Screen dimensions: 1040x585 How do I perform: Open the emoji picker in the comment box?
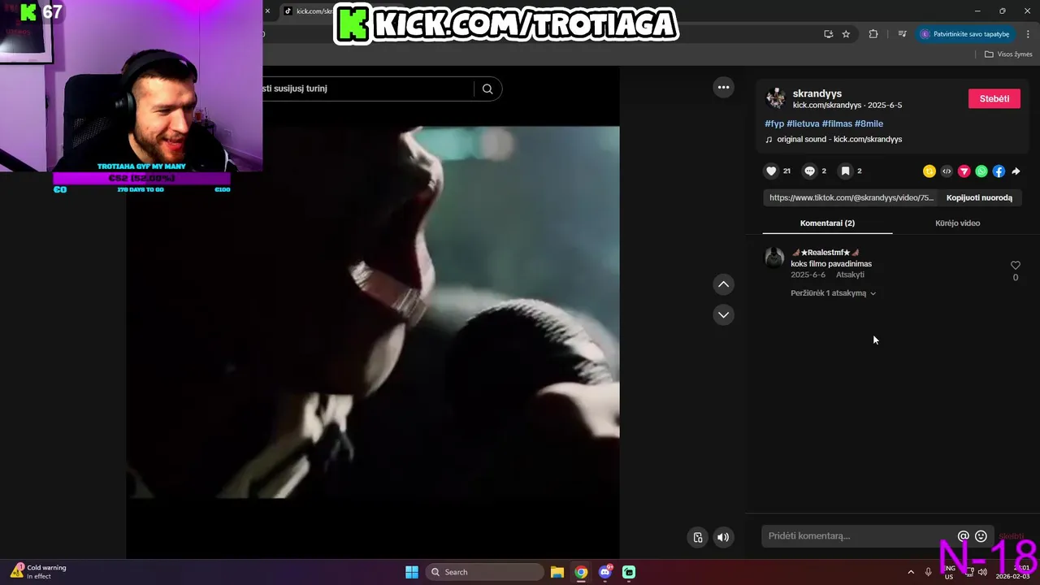981,536
